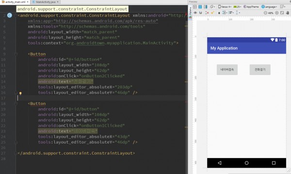
Task: Open the AppTheme theme chooser
Action: click(x=251, y=7)
